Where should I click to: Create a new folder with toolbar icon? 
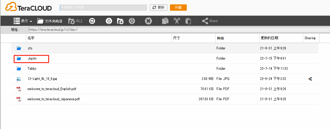point(120,21)
